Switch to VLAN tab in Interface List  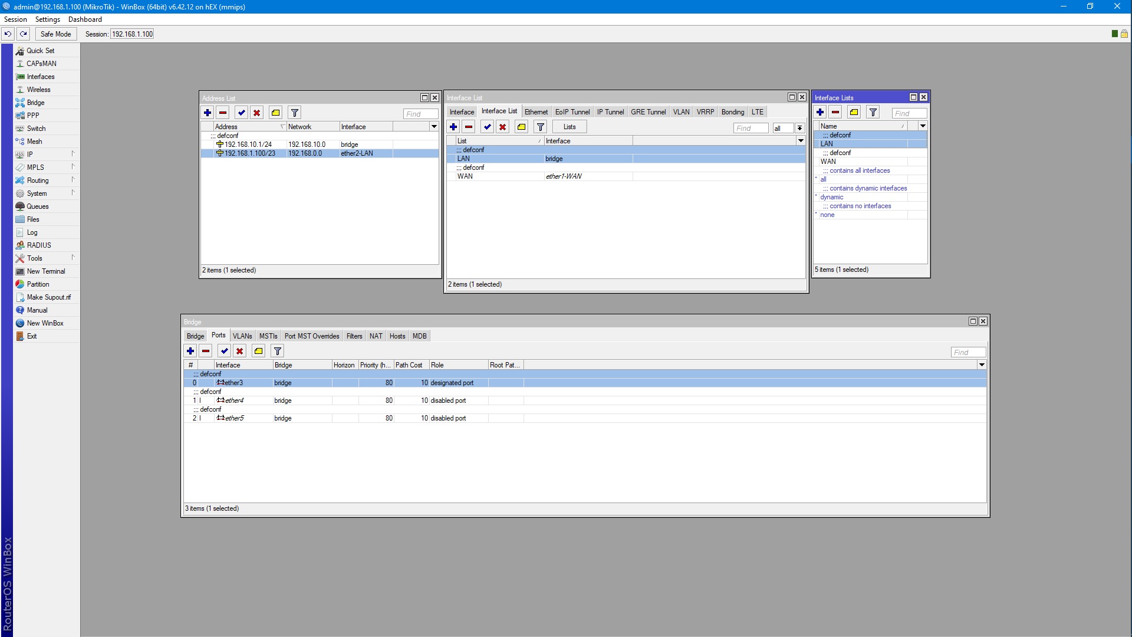pyautogui.click(x=681, y=112)
